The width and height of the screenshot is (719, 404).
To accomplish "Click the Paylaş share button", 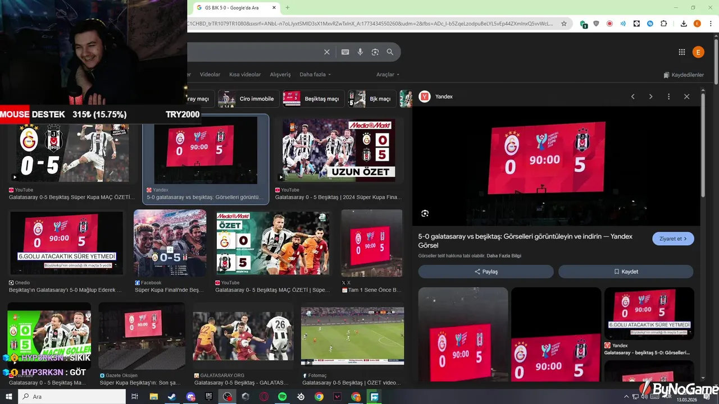I will pos(486,272).
